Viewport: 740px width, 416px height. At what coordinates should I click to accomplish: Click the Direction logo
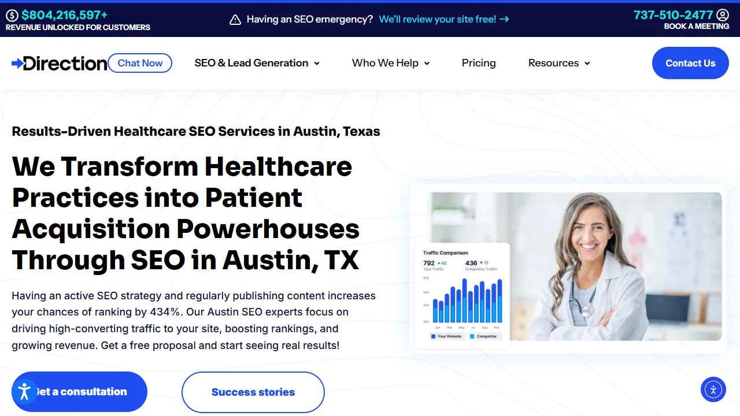click(x=60, y=63)
